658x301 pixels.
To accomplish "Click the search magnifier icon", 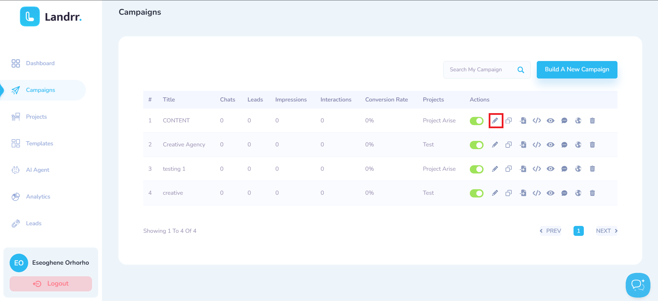I will (x=521, y=70).
